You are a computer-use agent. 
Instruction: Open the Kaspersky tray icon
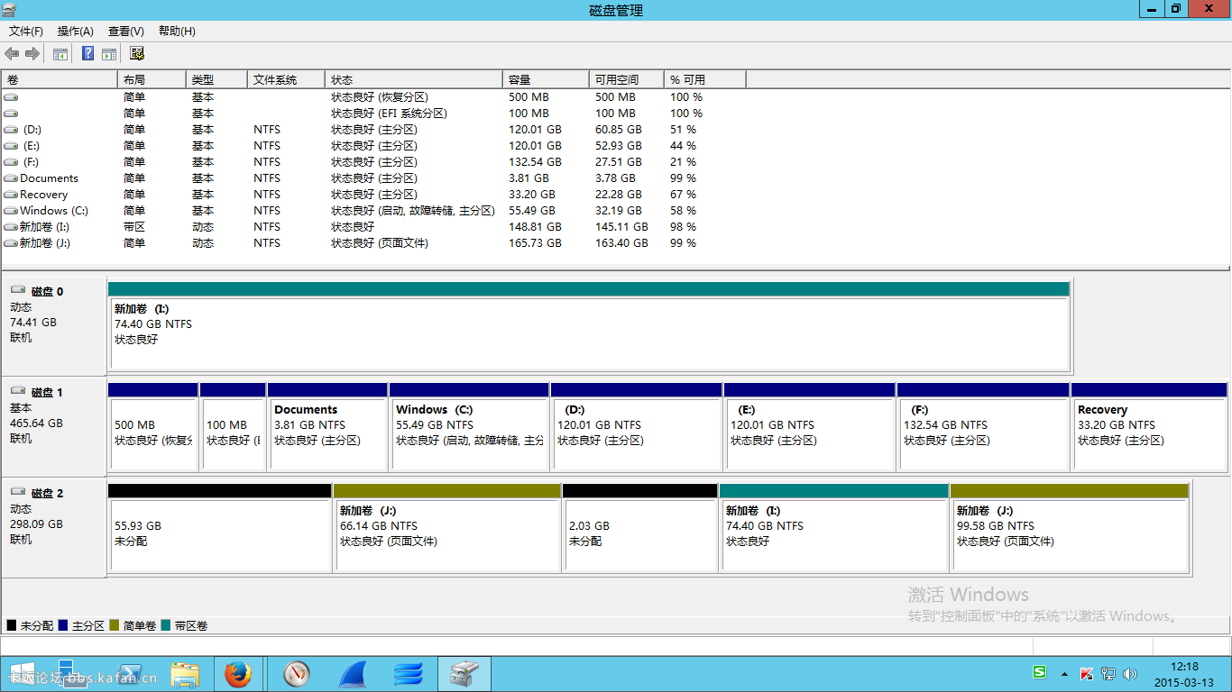(1087, 674)
